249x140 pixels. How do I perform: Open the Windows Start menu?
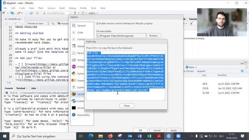pyautogui.click(x=5, y=136)
